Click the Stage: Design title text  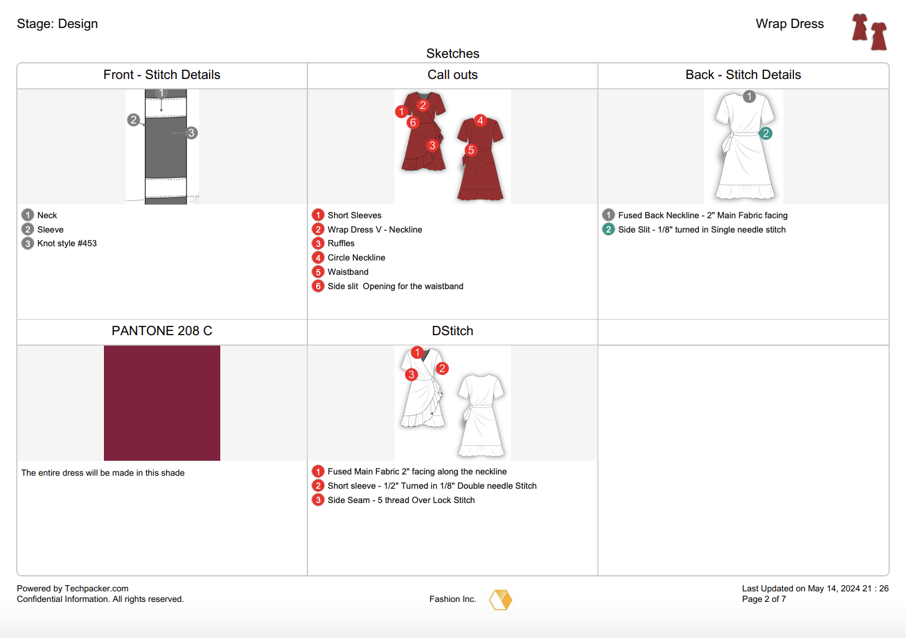click(x=57, y=24)
